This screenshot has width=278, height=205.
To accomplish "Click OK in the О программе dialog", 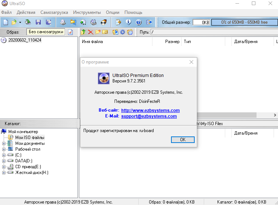I will [x=183, y=140].
